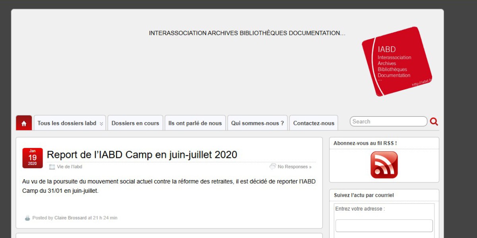Click the Contactez-nous navigation item

click(x=314, y=123)
